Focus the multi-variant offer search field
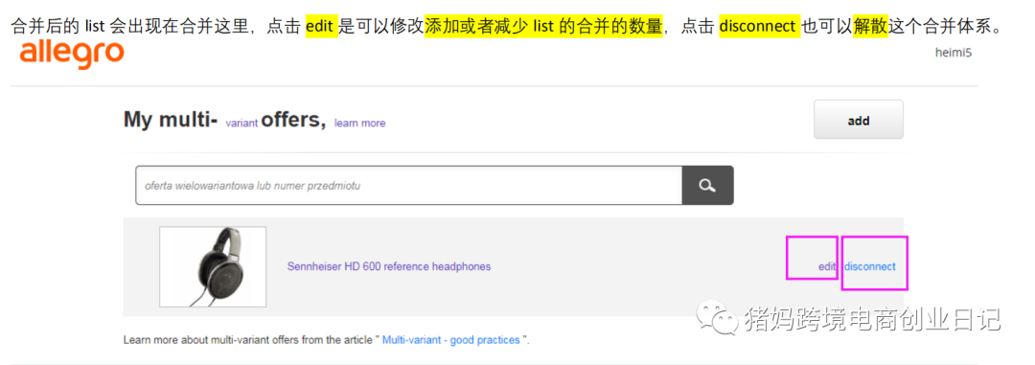1035x365 pixels. click(408, 186)
